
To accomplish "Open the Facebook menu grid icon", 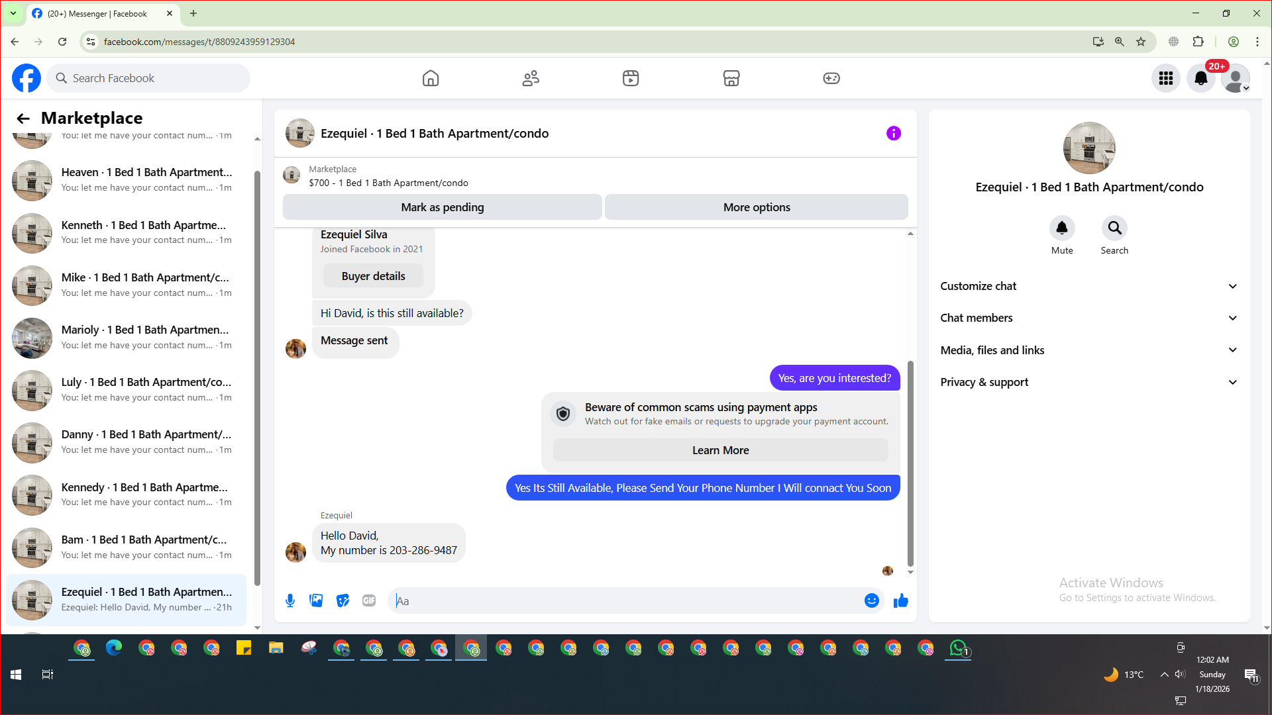I will pos(1166,78).
